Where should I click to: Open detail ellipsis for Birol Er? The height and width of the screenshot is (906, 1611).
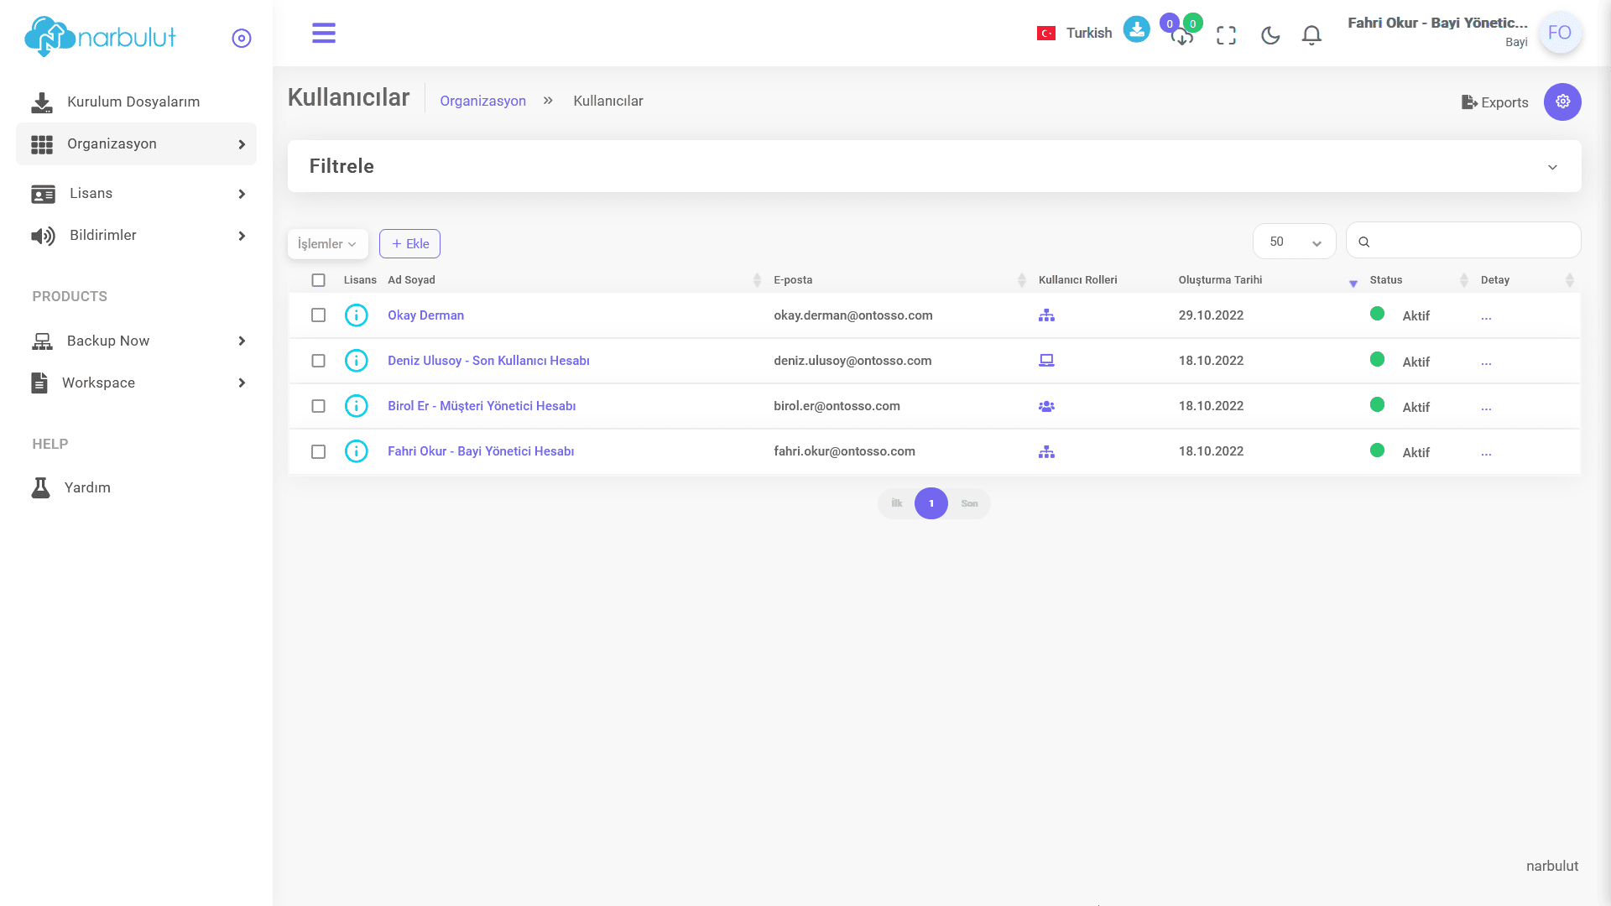pos(1486,407)
